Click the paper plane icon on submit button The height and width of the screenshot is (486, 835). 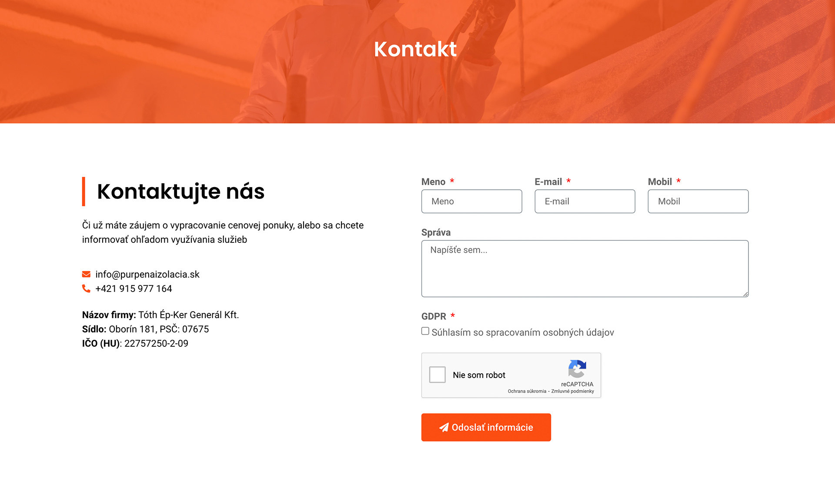tap(444, 427)
